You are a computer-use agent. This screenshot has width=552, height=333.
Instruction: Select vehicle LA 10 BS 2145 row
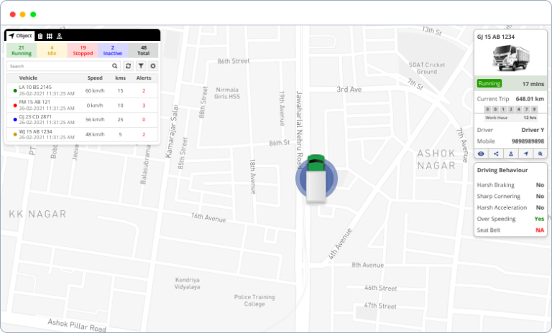point(82,90)
